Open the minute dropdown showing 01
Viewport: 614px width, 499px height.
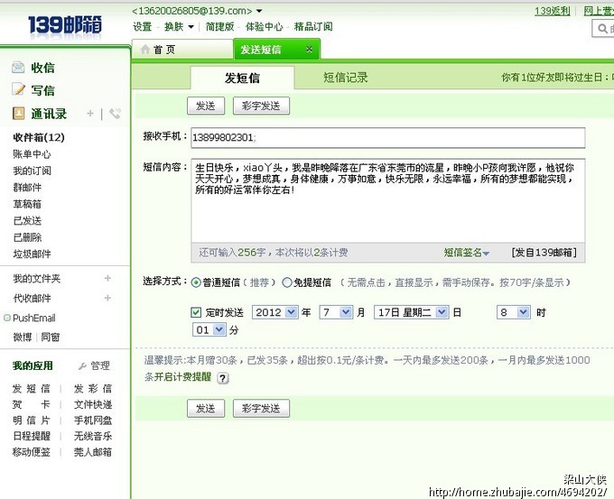click(x=209, y=330)
